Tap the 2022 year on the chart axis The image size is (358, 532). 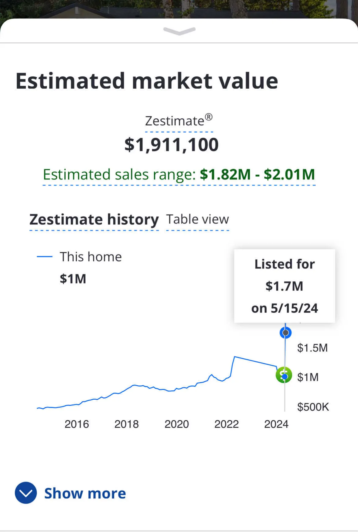[226, 424]
